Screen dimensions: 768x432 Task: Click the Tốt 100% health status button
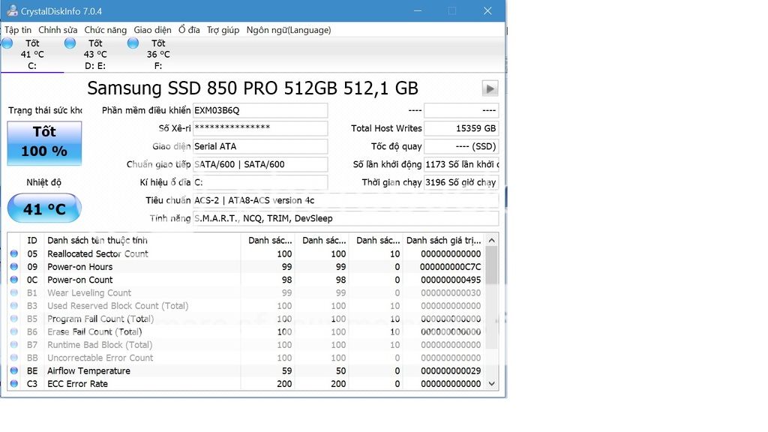(x=43, y=142)
